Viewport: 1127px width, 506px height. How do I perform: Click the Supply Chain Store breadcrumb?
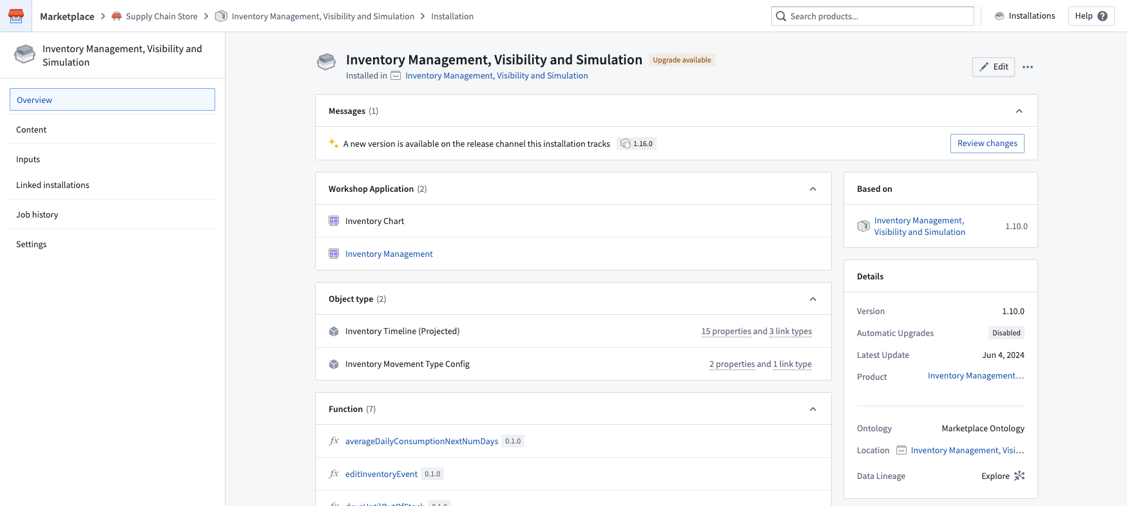(162, 16)
